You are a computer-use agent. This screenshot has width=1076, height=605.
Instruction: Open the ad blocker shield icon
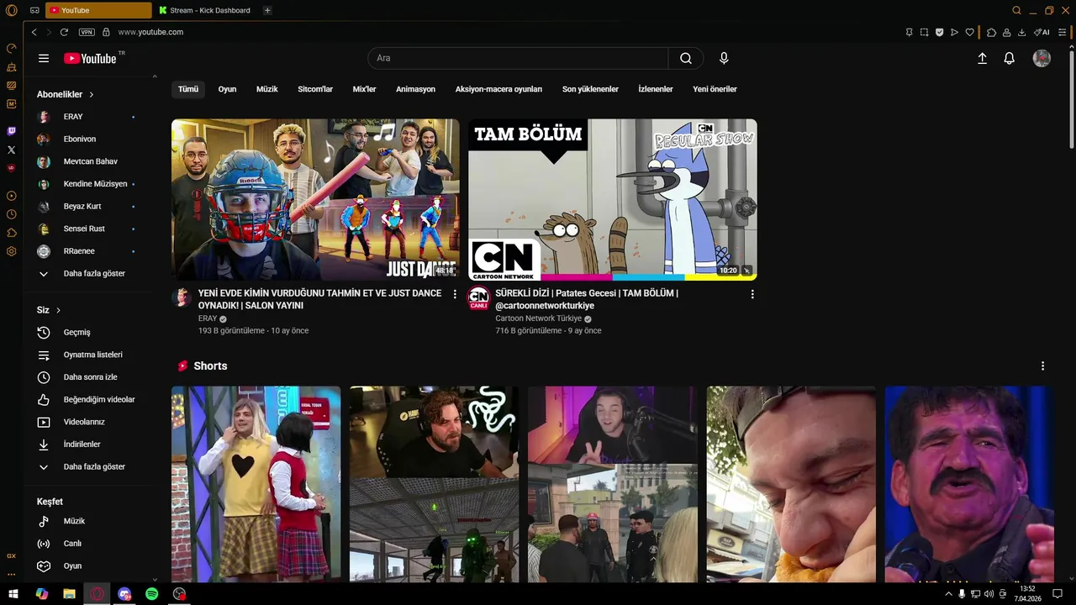[x=939, y=32]
